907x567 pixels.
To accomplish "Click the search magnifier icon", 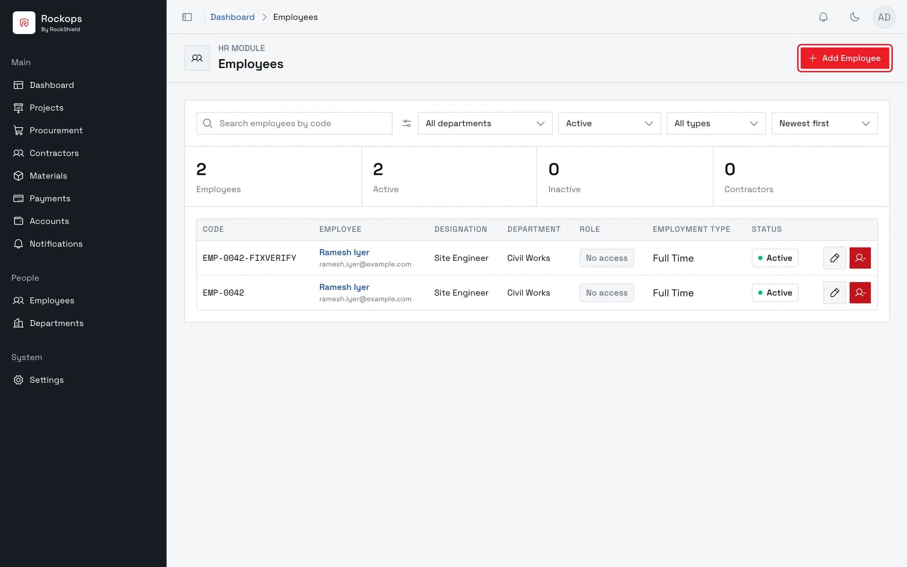I will 207,123.
